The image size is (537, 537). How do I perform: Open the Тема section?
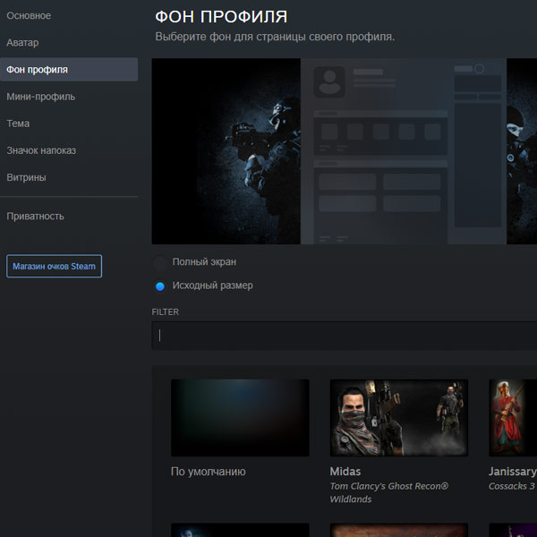tap(18, 124)
